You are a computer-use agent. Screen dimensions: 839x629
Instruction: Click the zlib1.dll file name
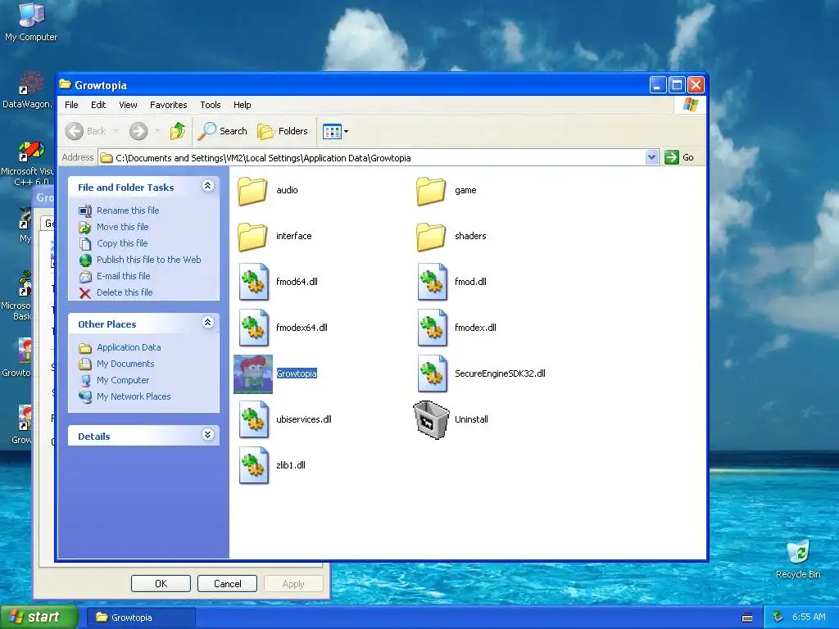(291, 465)
